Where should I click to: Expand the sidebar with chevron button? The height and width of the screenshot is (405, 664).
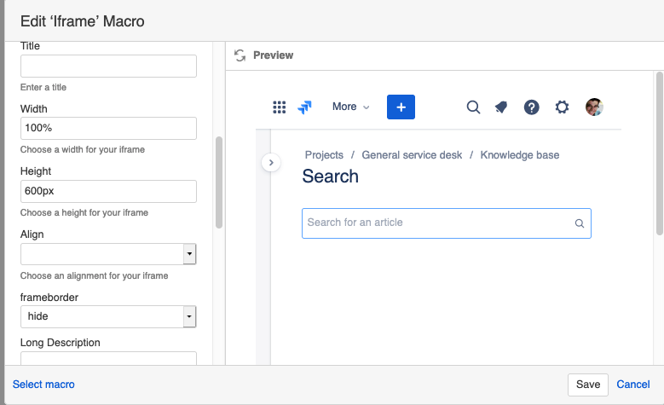click(271, 162)
